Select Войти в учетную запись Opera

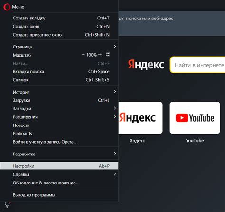tap(59, 142)
